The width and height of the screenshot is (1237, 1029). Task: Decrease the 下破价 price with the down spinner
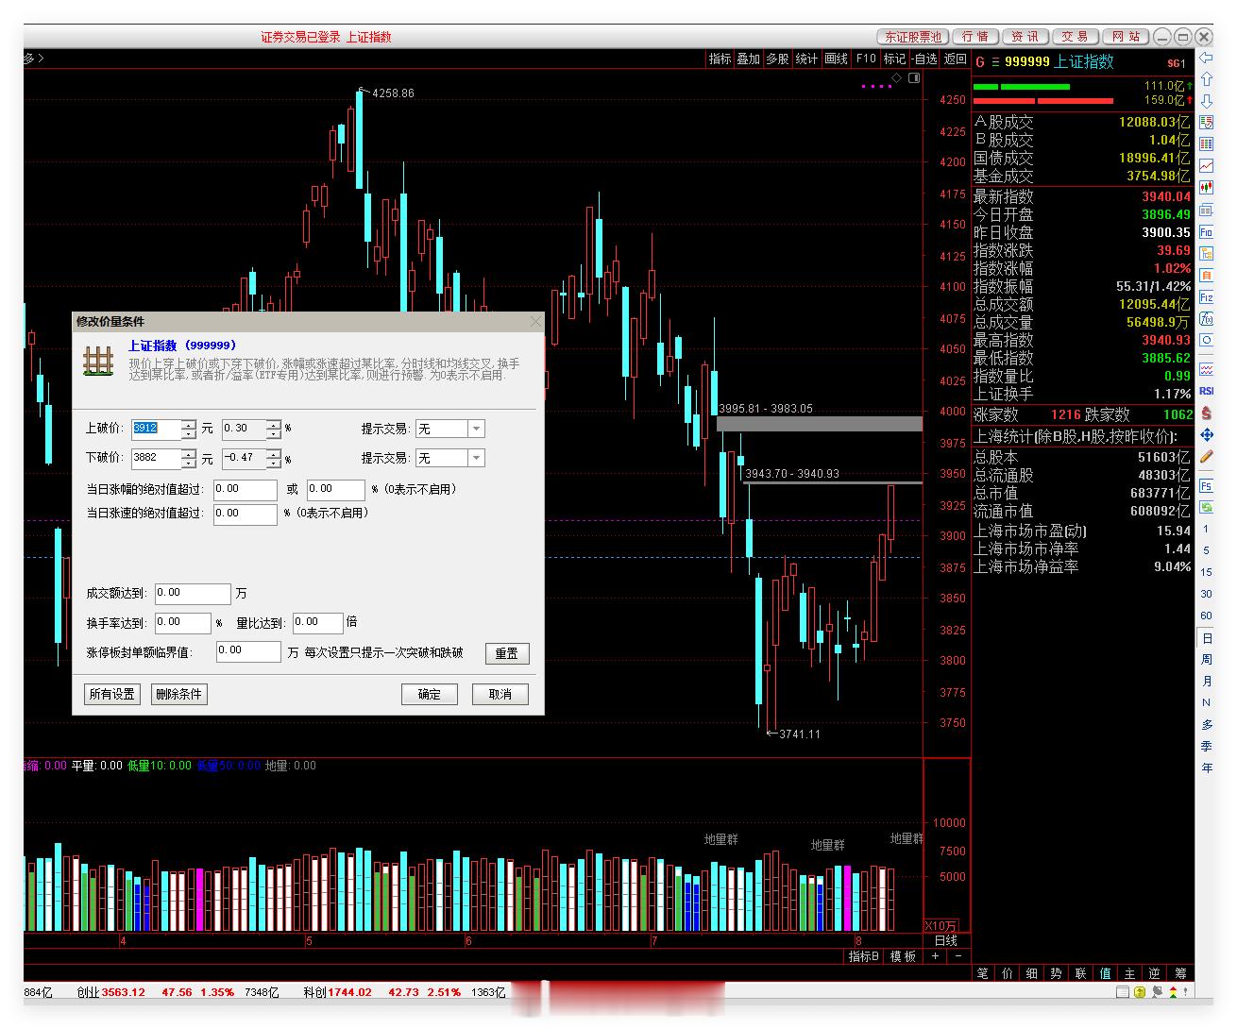tap(189, 463)
